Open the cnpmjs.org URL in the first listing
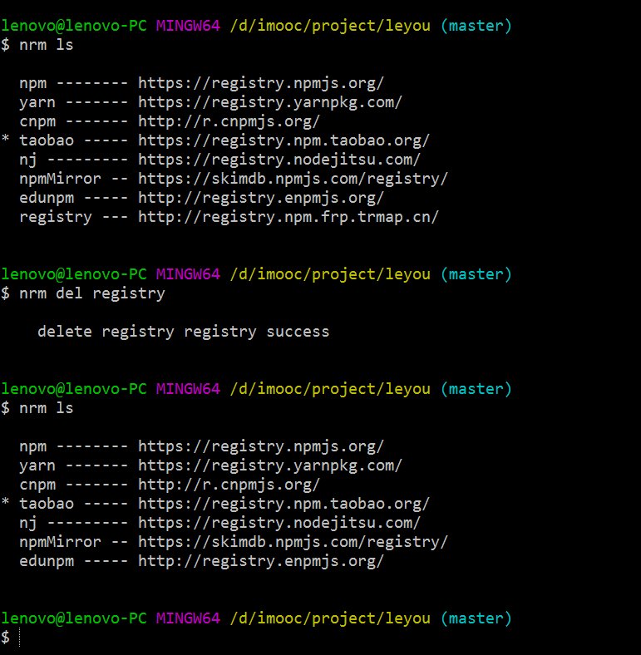The image size is (641, 655). pyautogui.click(x=229, y=121)
